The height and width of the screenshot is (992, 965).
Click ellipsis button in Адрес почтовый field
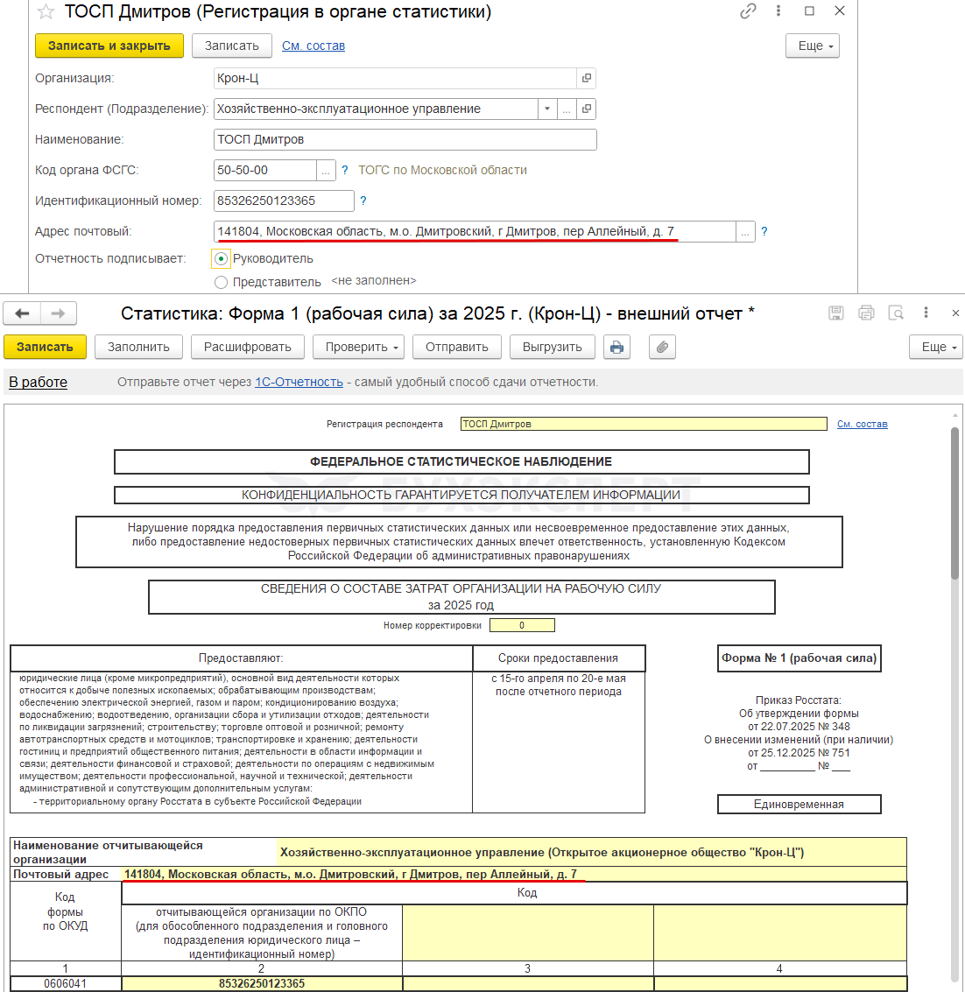(x=745, y=231)
